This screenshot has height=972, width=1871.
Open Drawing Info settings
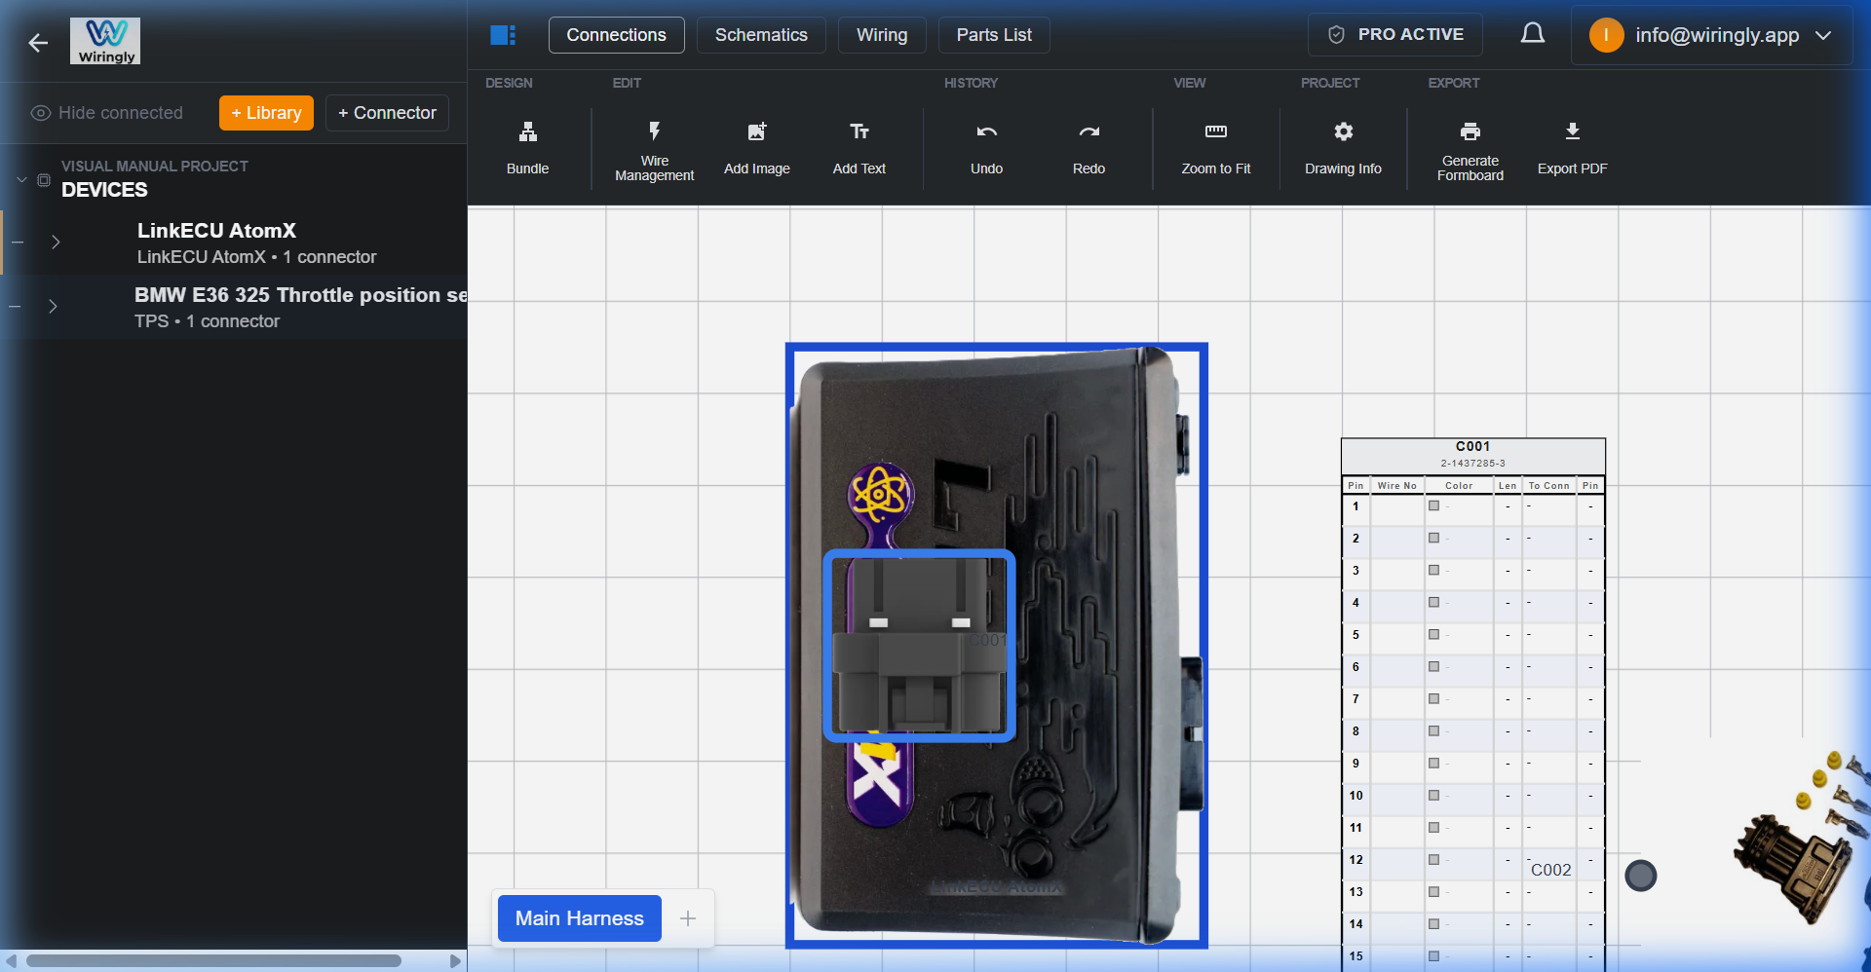[x=1343, y=148]
